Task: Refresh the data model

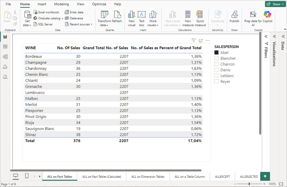Action: point(117,17)
